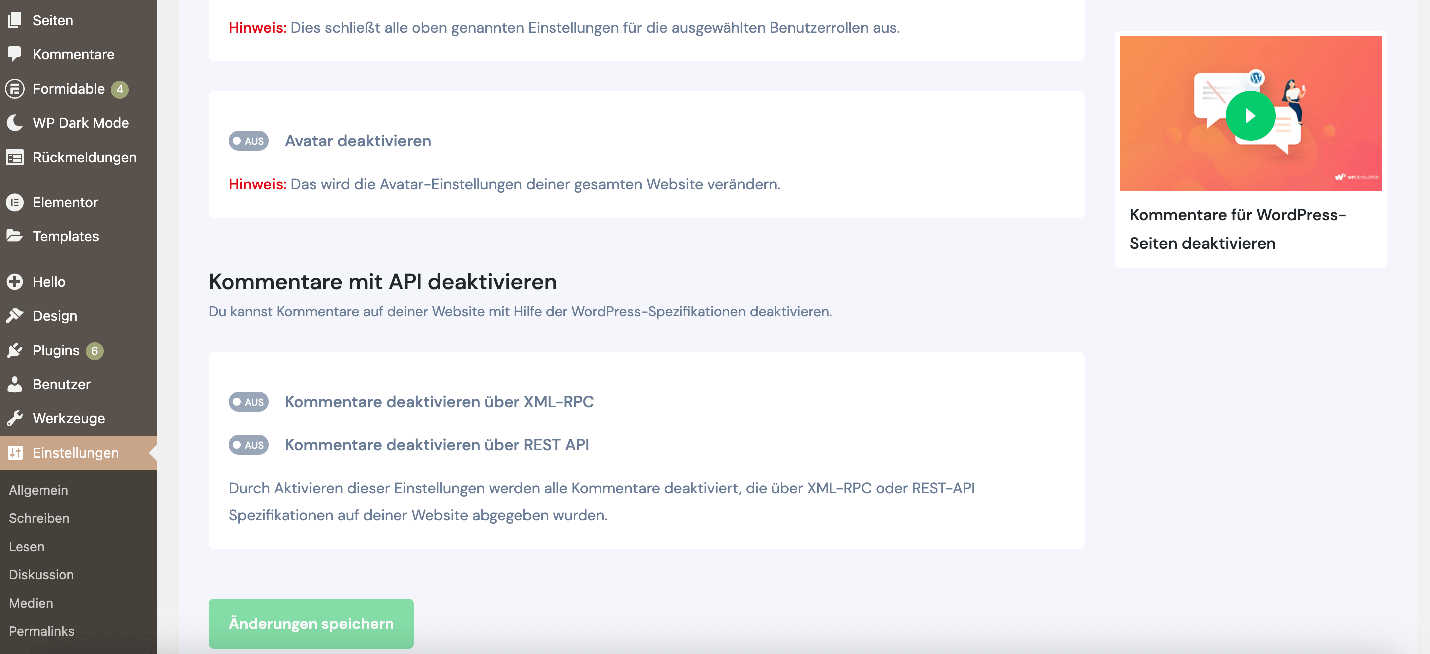This screenshot has height=654, width=1430.
Task: Select the Permalinks submenu entry
Action: (x=41, y=631)
